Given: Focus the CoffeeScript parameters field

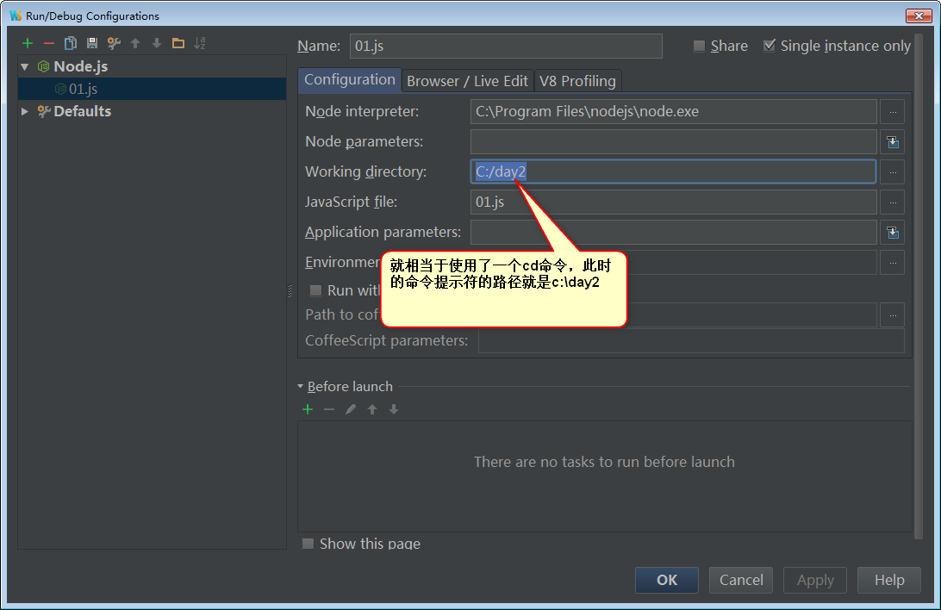Looking at the screenshot, I should click(x=691, y=340).
